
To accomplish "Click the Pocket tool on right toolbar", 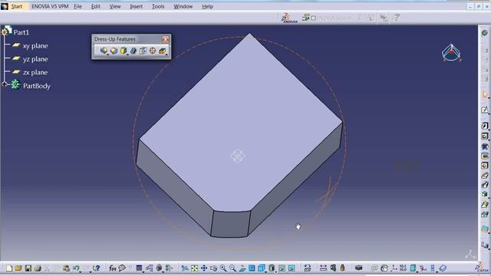I will click(x=485, y=136).
